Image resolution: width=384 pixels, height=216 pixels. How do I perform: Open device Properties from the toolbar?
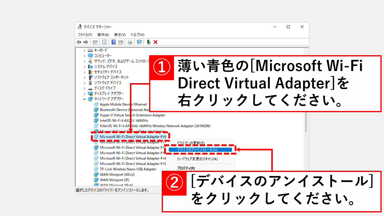pos(104,42)
